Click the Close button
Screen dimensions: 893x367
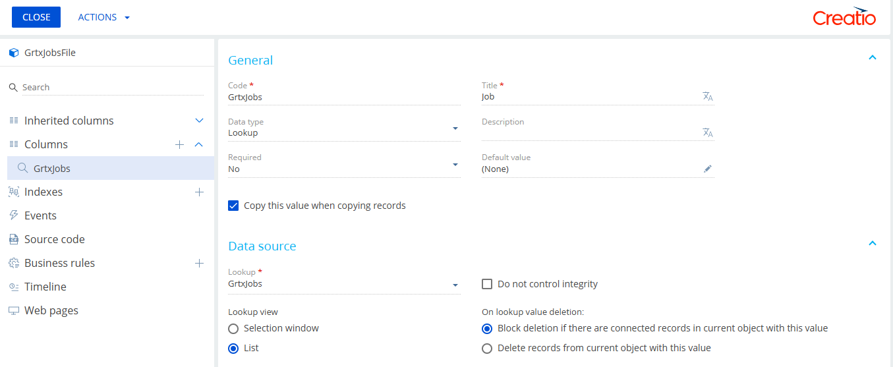(36, 17)
